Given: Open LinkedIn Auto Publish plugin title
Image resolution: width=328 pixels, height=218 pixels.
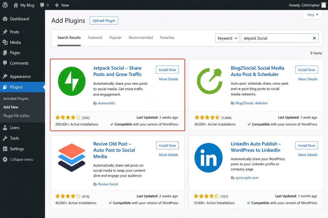Looking at the screenshot, I should tap(256, 147).
